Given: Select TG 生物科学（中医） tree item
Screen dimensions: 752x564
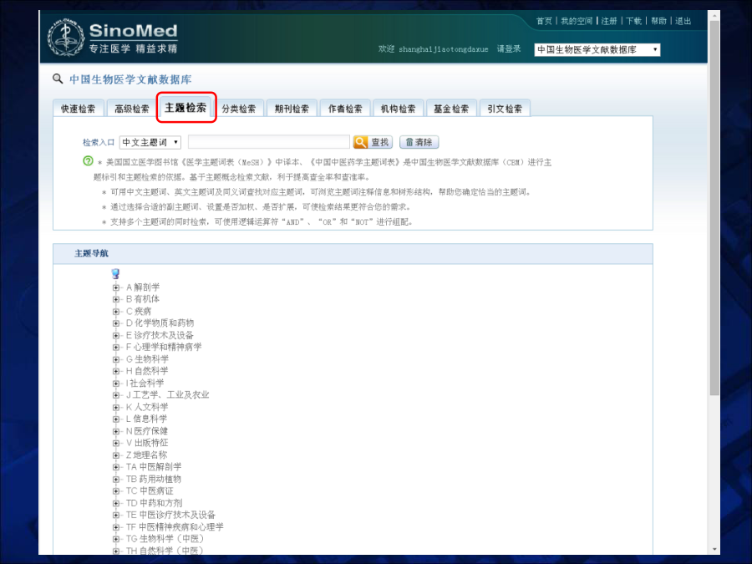Looking at the screenshot, I should tap(165, 539).
